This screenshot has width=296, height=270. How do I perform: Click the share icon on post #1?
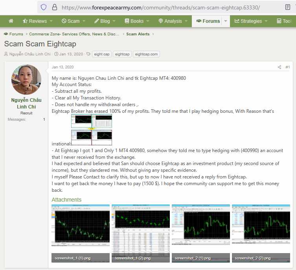[x=279, y=67]
